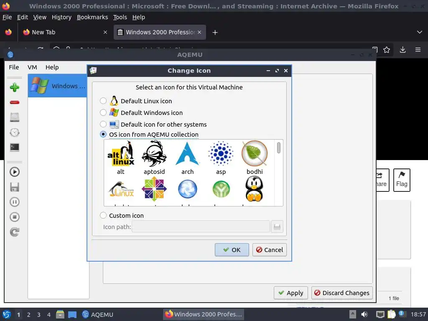Click the taskbar volume speaker icon
The image size is (428, 321).
[x=364, y=314]
